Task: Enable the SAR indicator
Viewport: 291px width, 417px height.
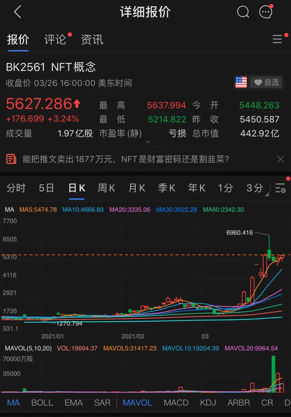Action: tap(102, 403)
